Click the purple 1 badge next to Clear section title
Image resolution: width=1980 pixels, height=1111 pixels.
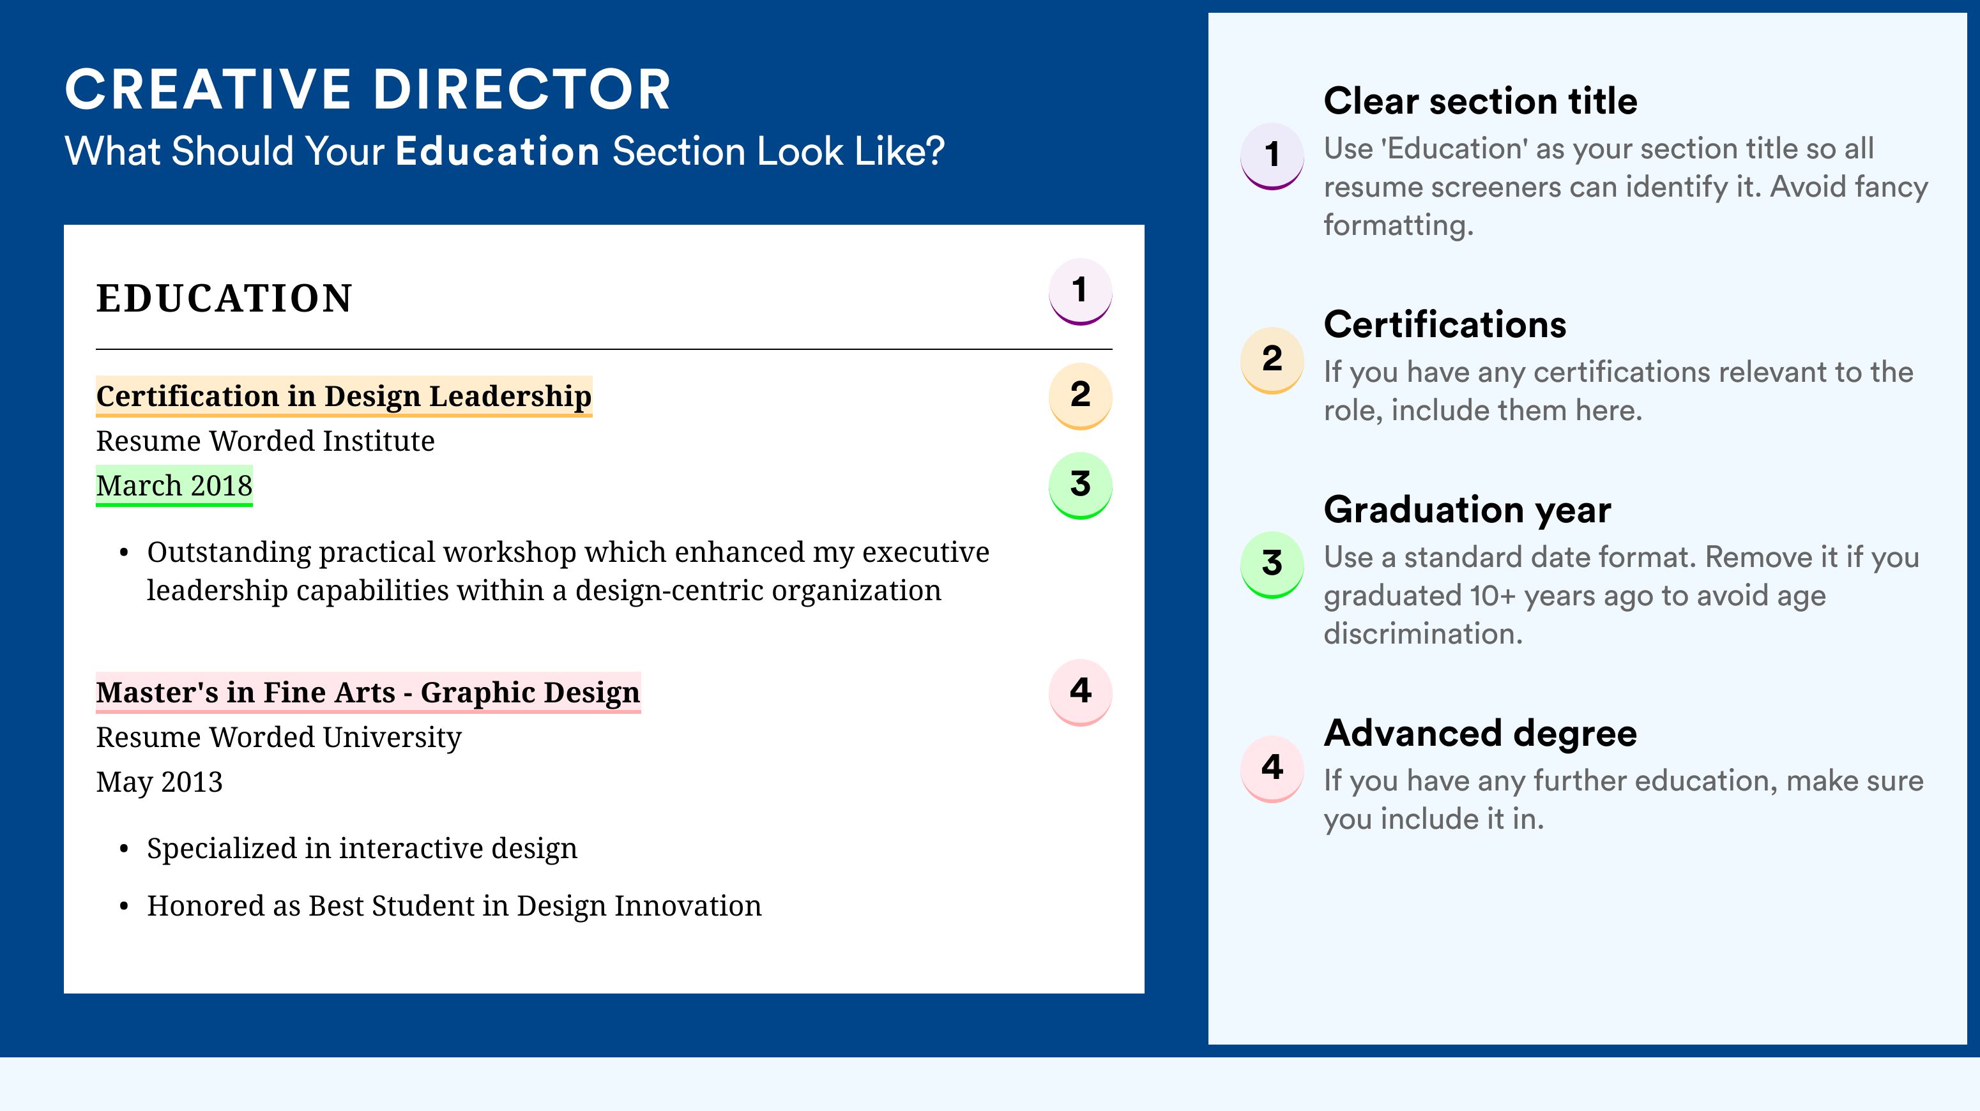coord(1271,155)
